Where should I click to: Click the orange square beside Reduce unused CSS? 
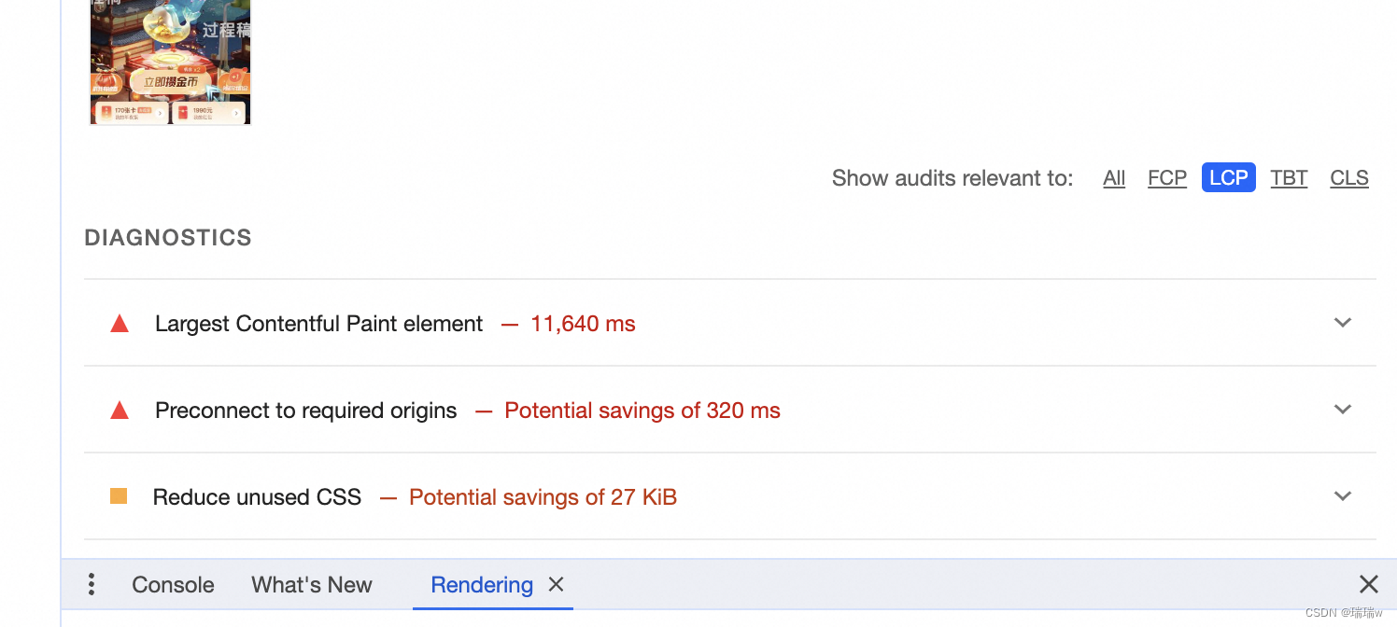pos(119,496)
